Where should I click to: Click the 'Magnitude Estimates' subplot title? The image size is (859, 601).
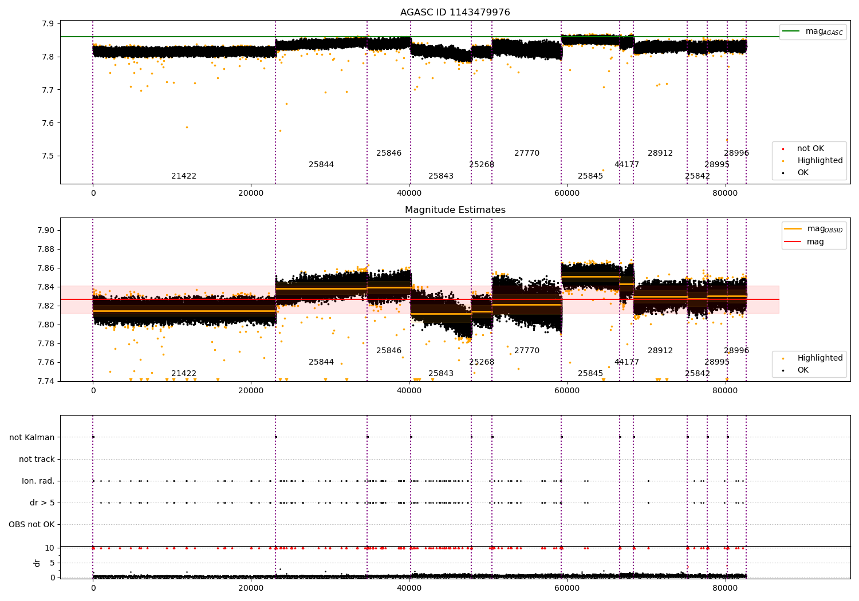(x=455, y=210)
